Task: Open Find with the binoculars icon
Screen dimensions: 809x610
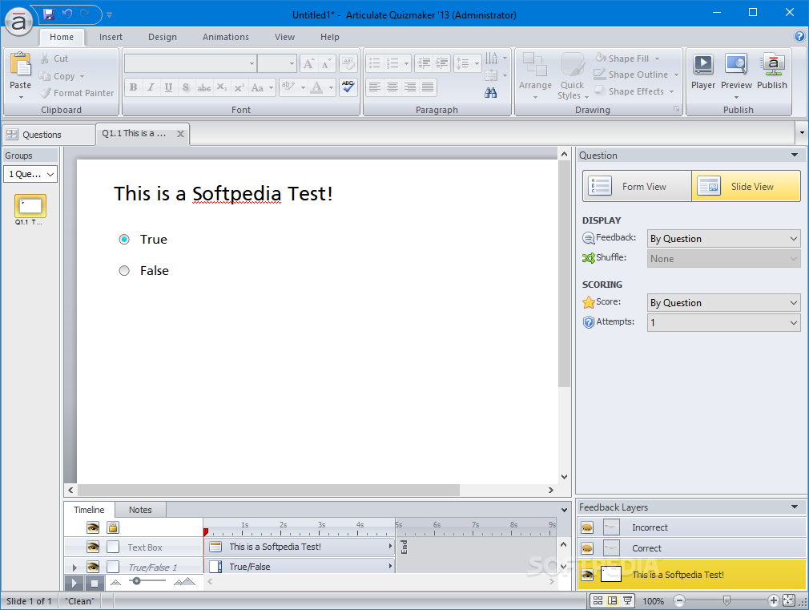Action: tap(491, 92)
